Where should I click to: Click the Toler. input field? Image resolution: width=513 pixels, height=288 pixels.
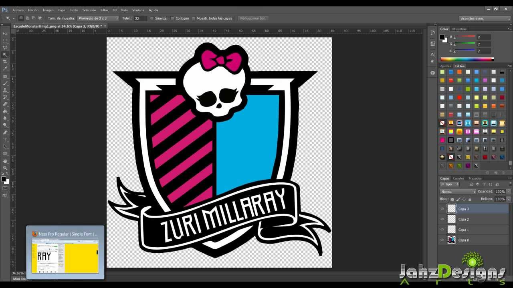click(x=140, y=18)
